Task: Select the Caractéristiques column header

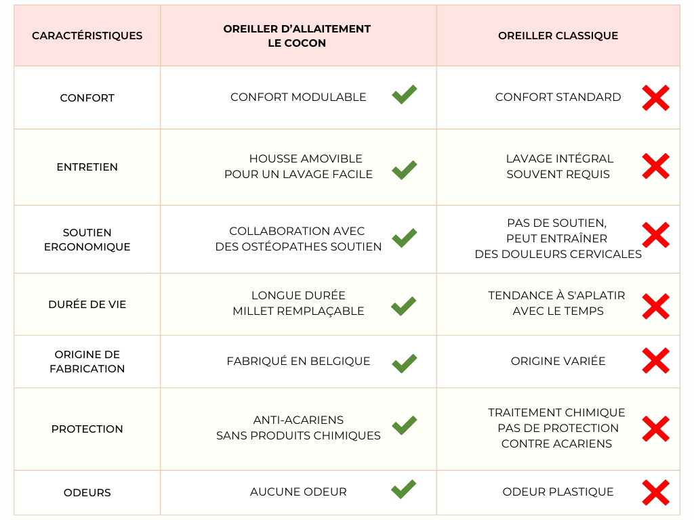Action: click(x=87, y=36)
